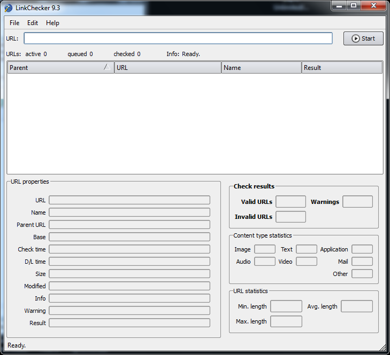390x355 pixels.
Task: Click the Max. length box
Action: [x=286, y=321]
